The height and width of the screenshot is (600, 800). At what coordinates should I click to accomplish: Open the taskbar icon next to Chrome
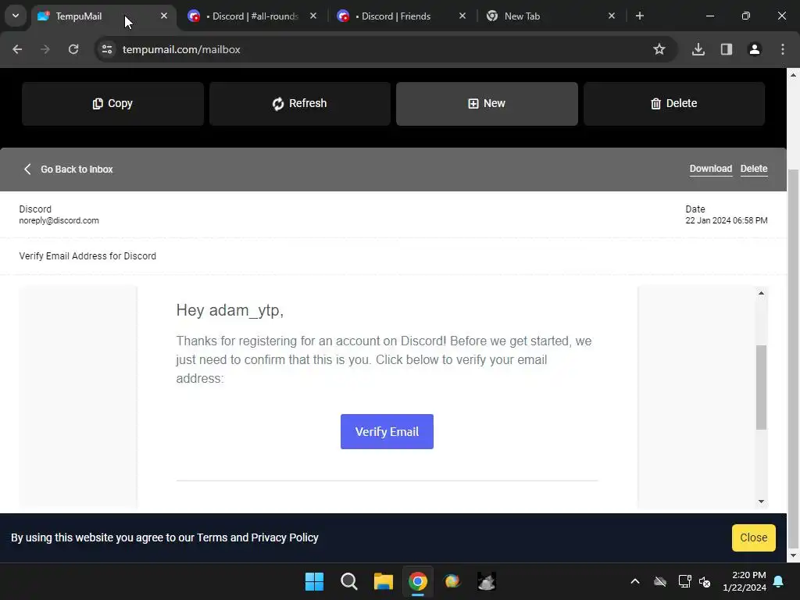pos(452,581)
